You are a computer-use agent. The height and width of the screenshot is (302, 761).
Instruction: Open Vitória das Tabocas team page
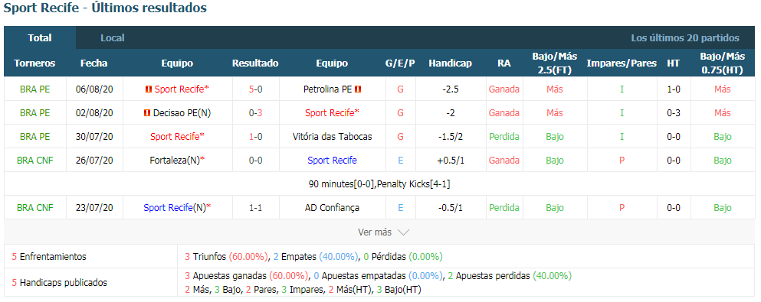(332, 137)
